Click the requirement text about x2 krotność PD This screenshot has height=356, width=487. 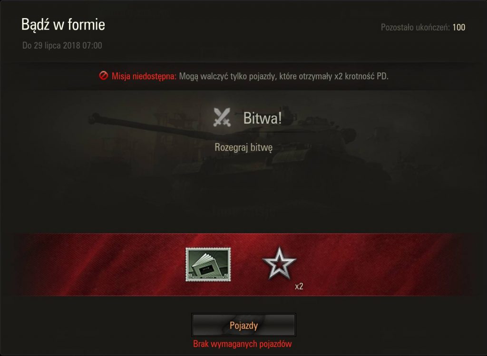[x=283, y=76]
